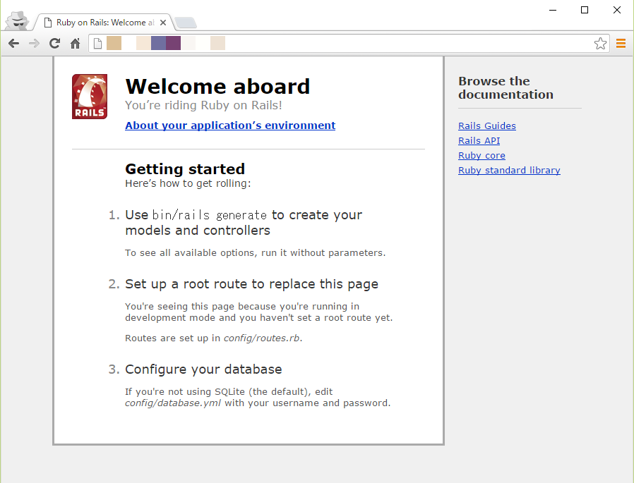Click Configure your database heading

pos(203,369)
